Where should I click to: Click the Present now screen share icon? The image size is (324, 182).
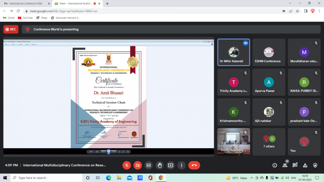click(170, 165)
